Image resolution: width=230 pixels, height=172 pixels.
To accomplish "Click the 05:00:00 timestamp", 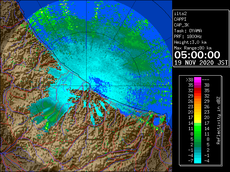I will click(197, 55).
